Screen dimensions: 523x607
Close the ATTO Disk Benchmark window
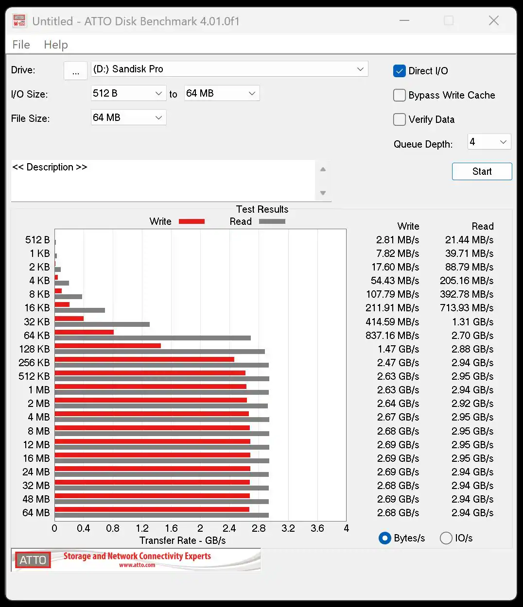click(x=493, y=21)
